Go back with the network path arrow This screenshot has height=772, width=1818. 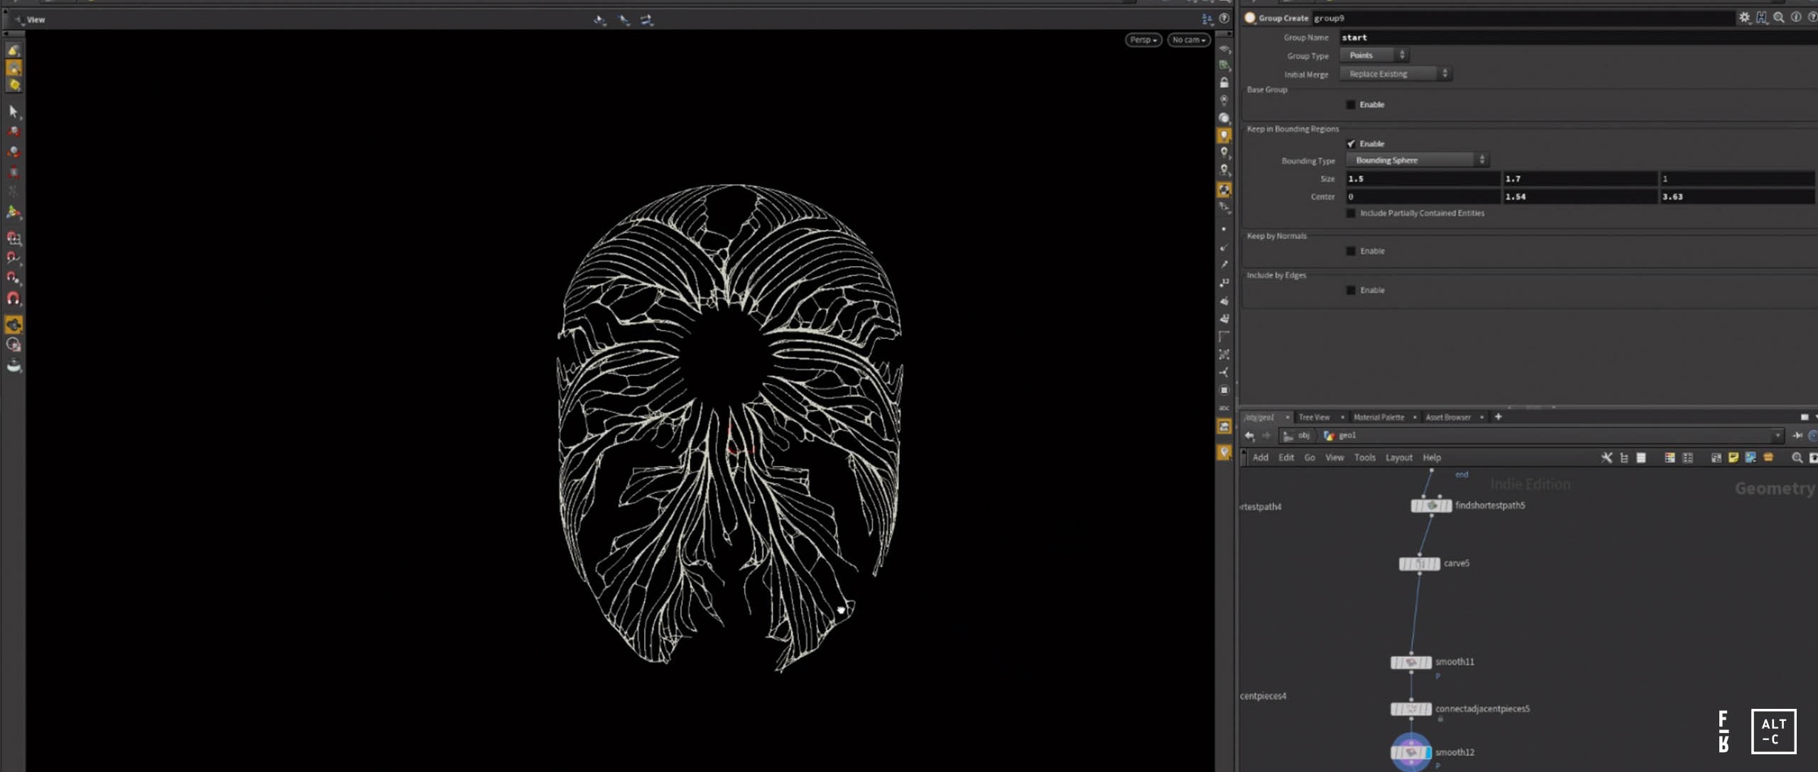click(x=1249, y=436)
